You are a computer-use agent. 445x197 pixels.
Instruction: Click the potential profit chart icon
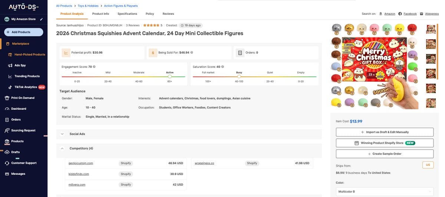click(66, 53)
